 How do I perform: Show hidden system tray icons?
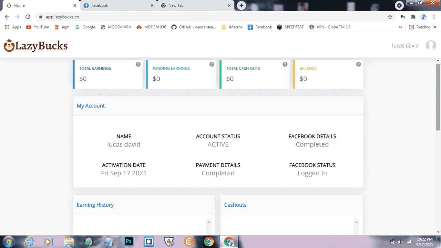coord(385,242)
